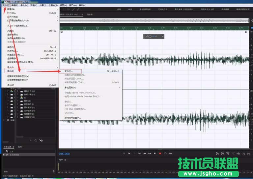Click the Play button in the transport bar
Viewport: 253px width, 179px height.
[x=129, y=153]
